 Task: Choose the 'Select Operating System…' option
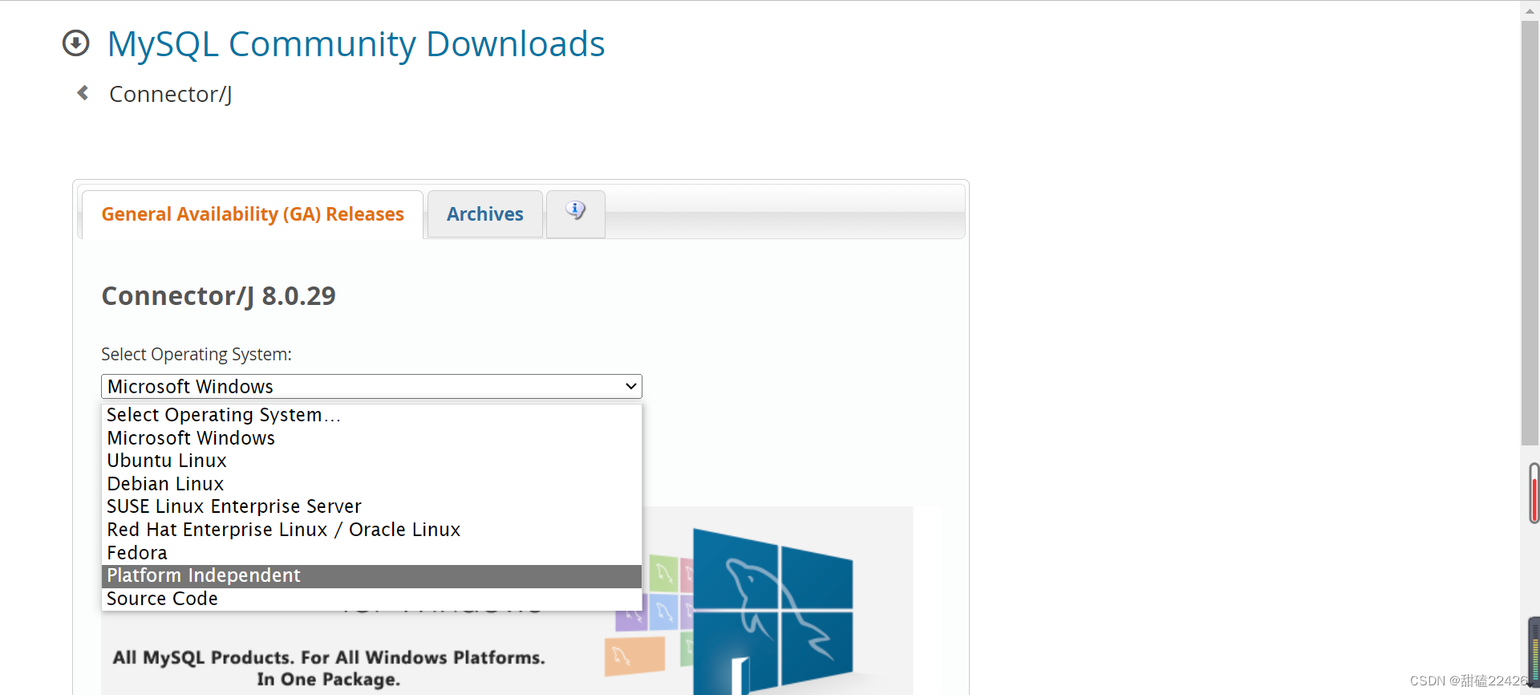click(371, 415)
